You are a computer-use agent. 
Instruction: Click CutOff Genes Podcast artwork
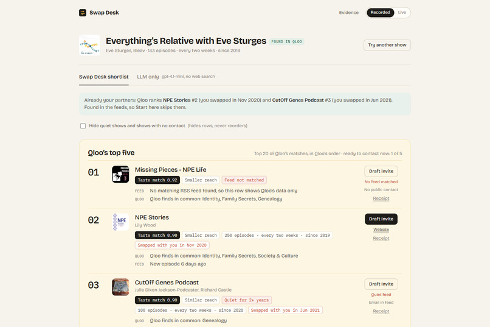pos(120,287)
